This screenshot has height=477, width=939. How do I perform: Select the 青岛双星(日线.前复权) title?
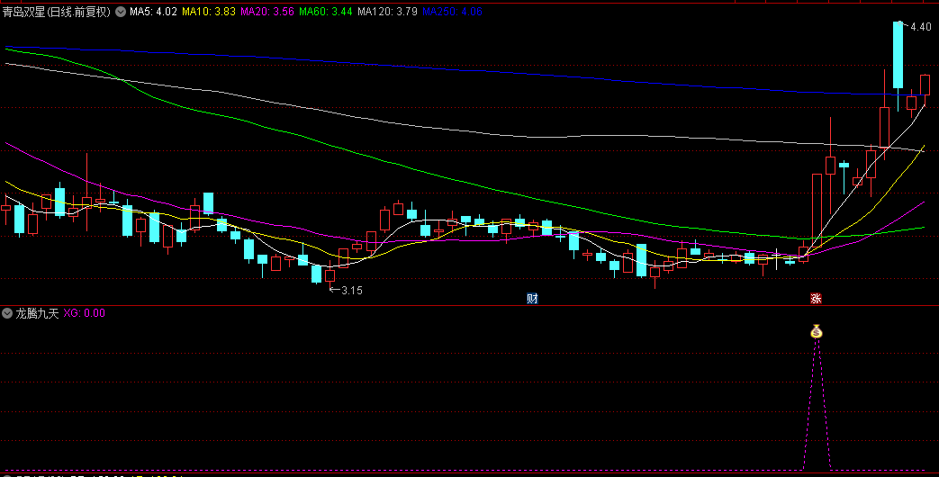point(57,12)
